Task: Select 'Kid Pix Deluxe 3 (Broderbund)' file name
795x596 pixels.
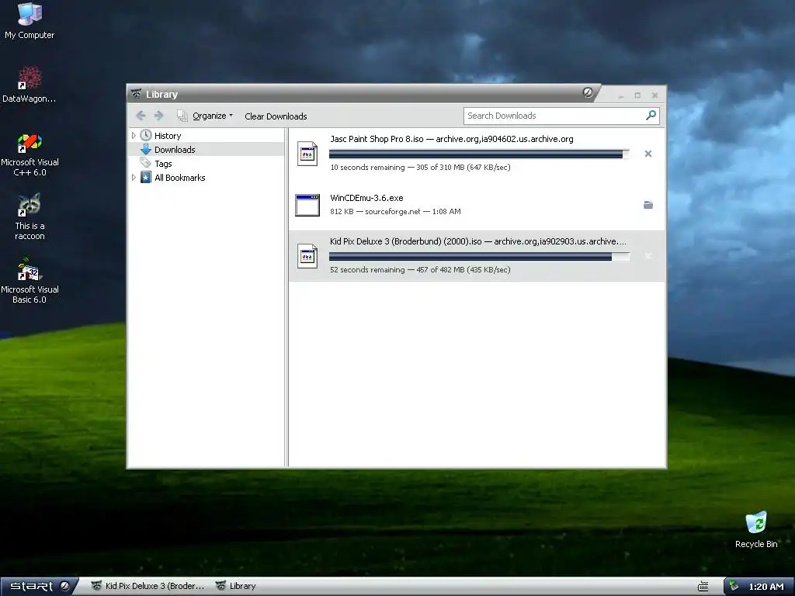Action: tap(385, 241)
